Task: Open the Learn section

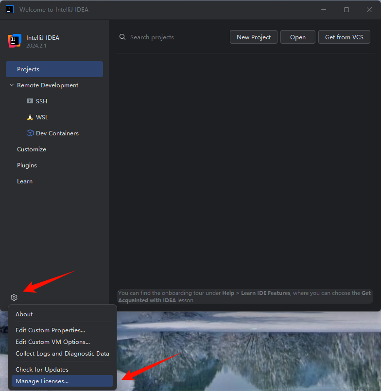Action: click(x=25, y=181)
